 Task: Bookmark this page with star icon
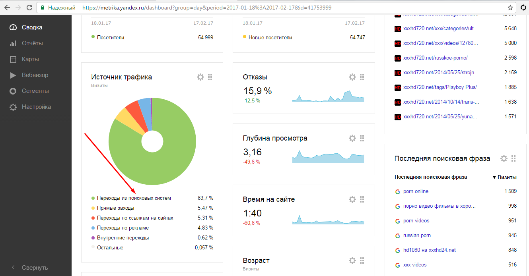(510, 8)
